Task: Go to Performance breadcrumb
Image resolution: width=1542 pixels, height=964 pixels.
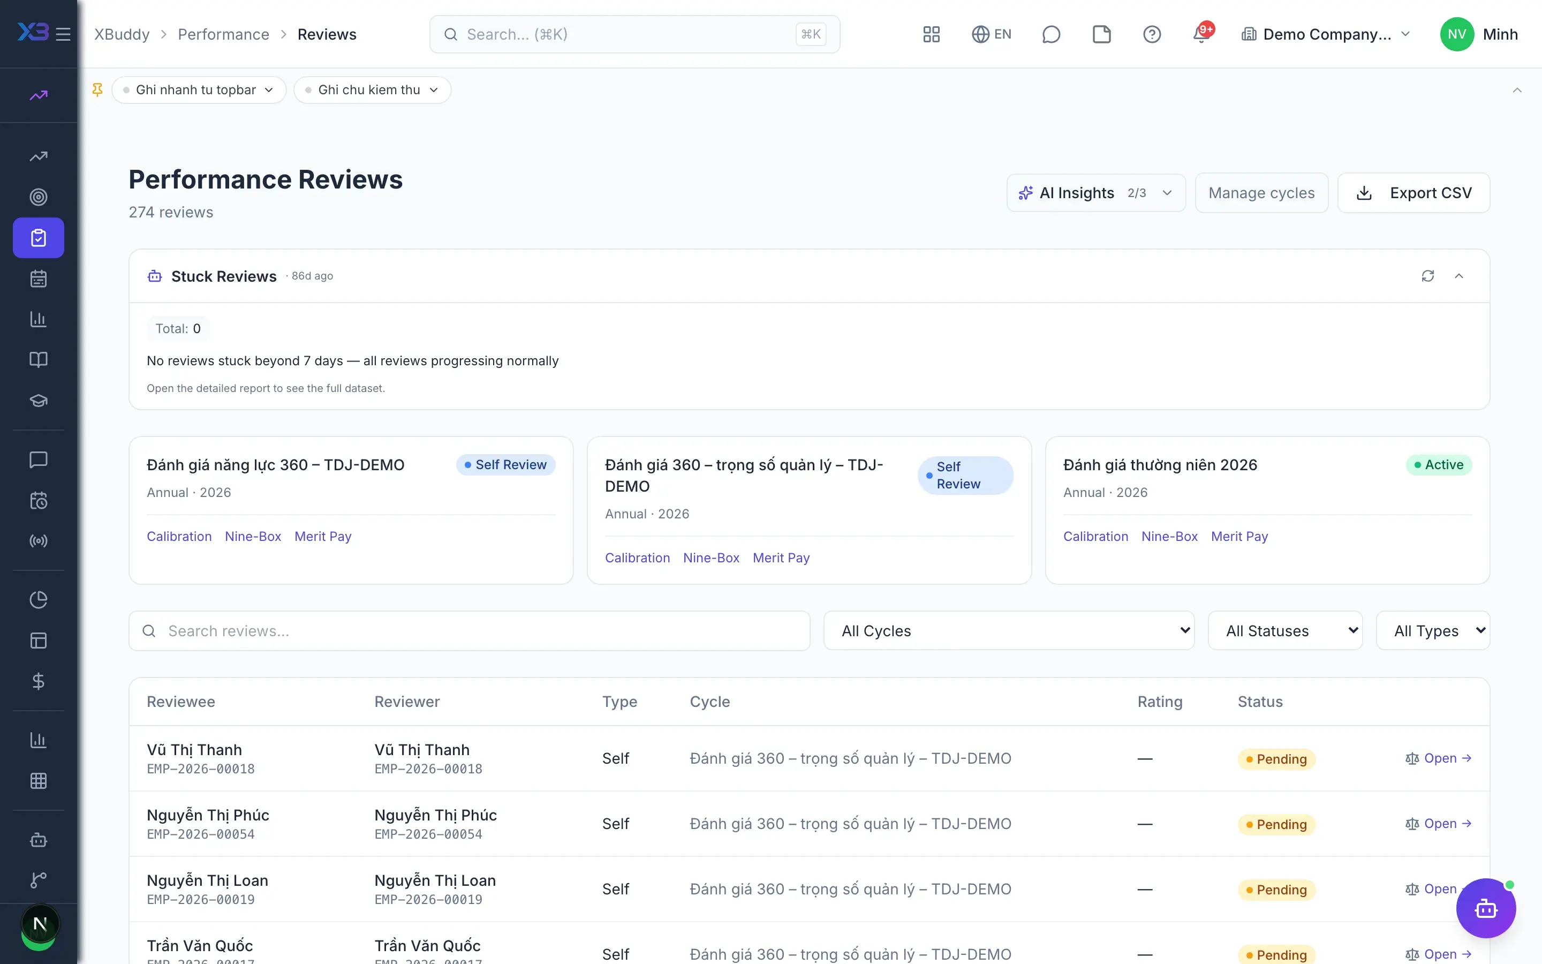Action: 224,34
